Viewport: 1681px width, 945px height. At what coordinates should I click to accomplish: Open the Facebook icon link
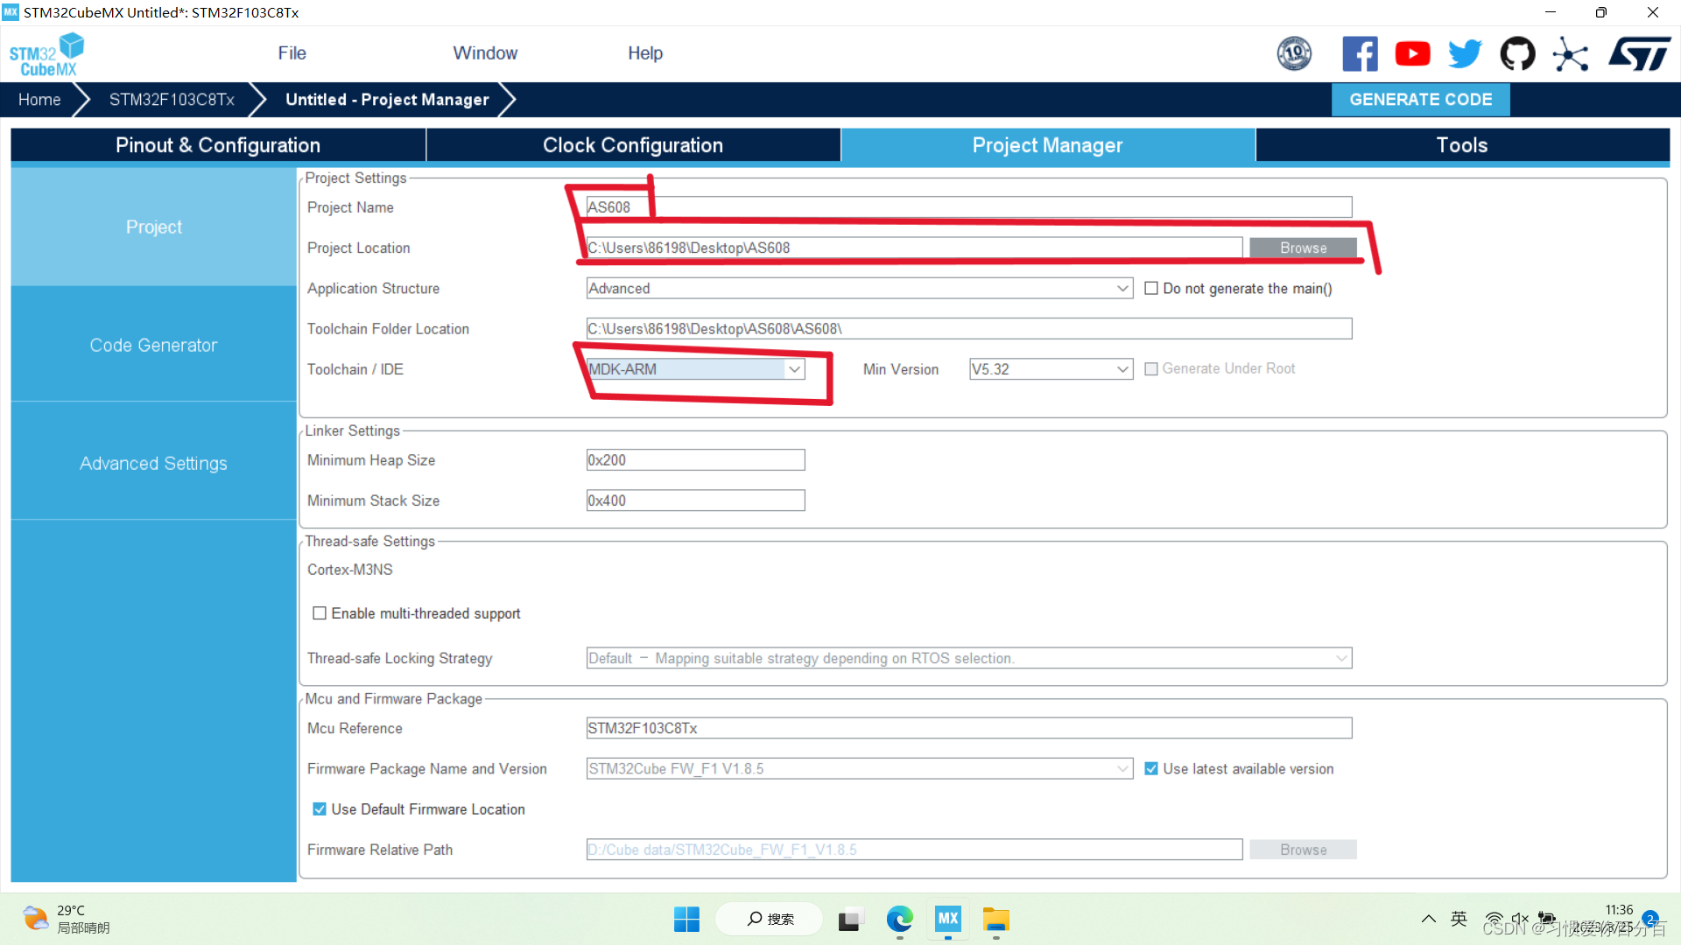[1360, 54]
